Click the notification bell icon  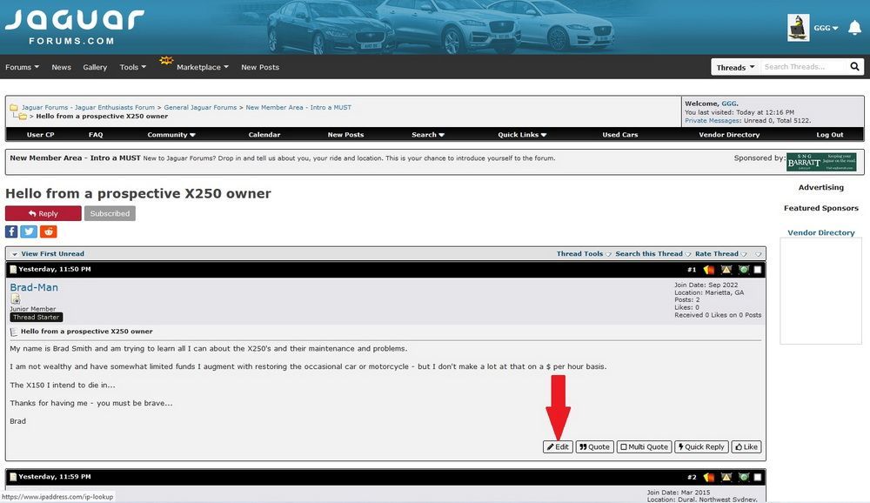[854, 28]
